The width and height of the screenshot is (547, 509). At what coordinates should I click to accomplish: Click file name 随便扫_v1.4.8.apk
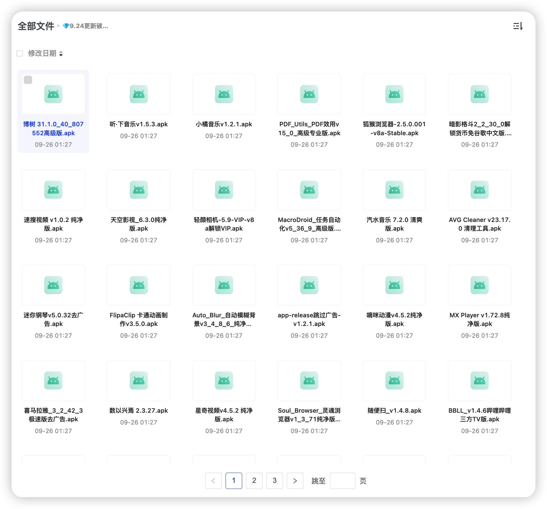(394, 410)
